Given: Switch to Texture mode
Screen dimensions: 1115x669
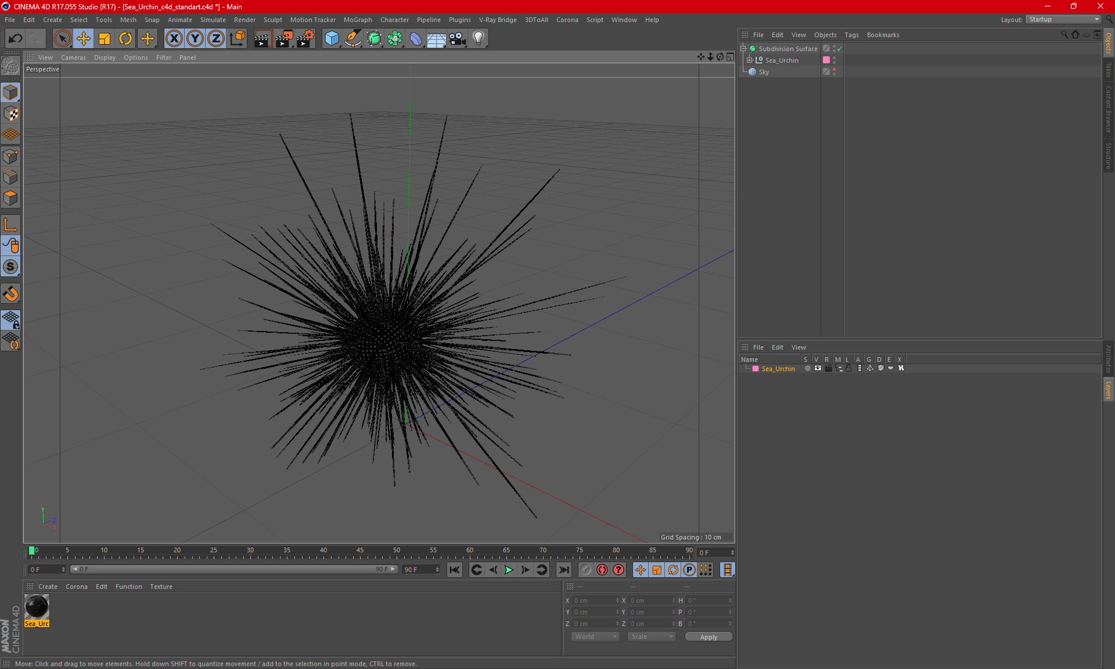Looking at the screenshot, I should 10,114.
